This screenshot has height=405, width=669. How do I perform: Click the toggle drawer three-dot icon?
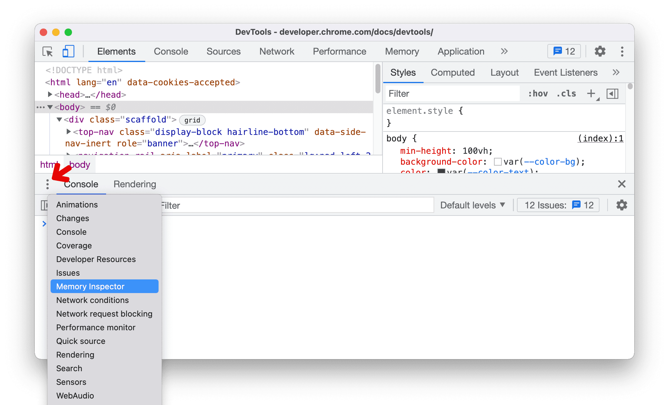pyautogui.click(x=48, y=184)
